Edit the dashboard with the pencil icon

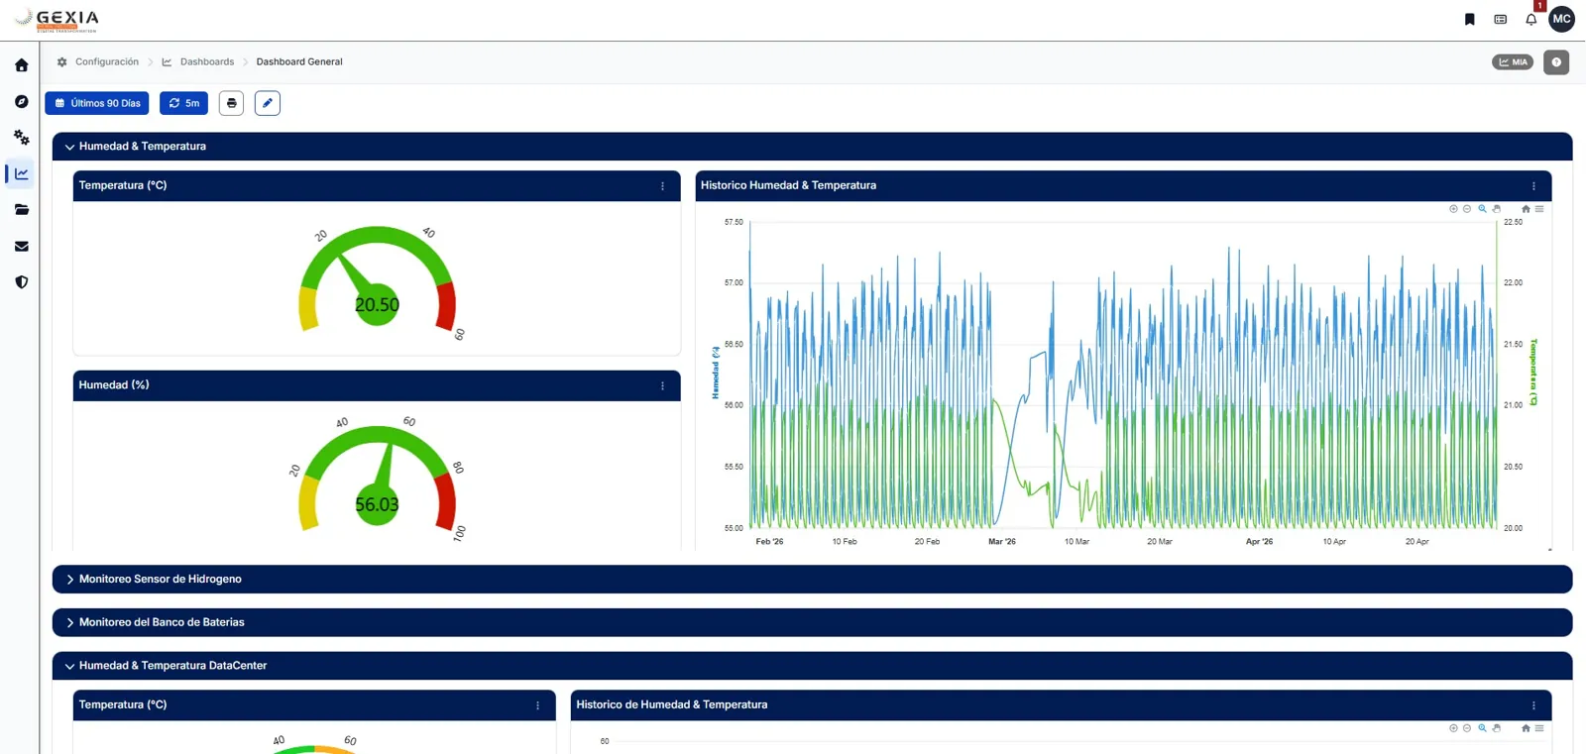coord(268,103)
